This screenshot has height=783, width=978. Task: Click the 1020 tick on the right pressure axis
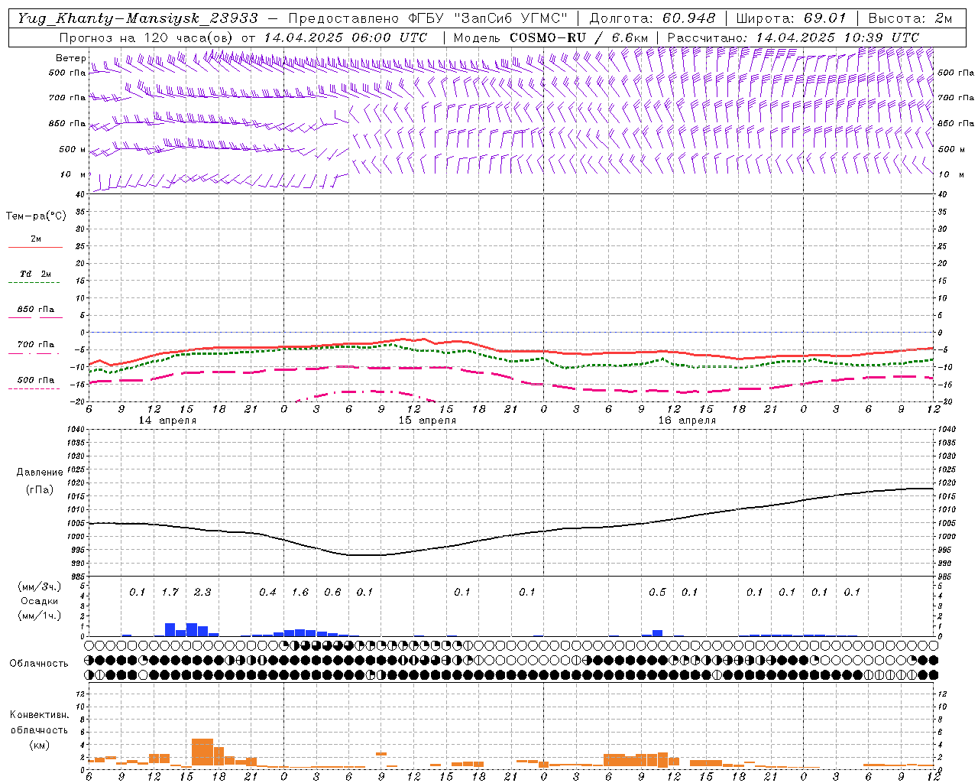click(945, 482)
